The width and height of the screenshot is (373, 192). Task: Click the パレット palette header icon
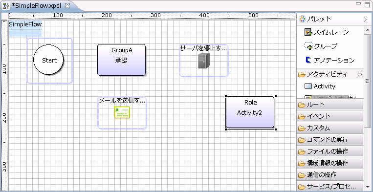pos(302,19)
